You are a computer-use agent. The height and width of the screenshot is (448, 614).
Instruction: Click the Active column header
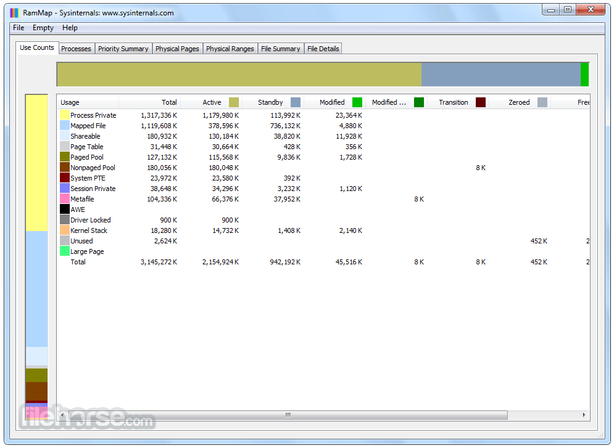[211, 102]
